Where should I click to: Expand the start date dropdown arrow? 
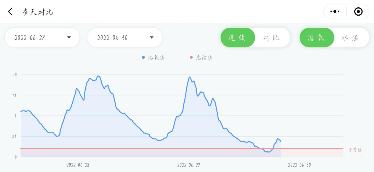[69, 38]
